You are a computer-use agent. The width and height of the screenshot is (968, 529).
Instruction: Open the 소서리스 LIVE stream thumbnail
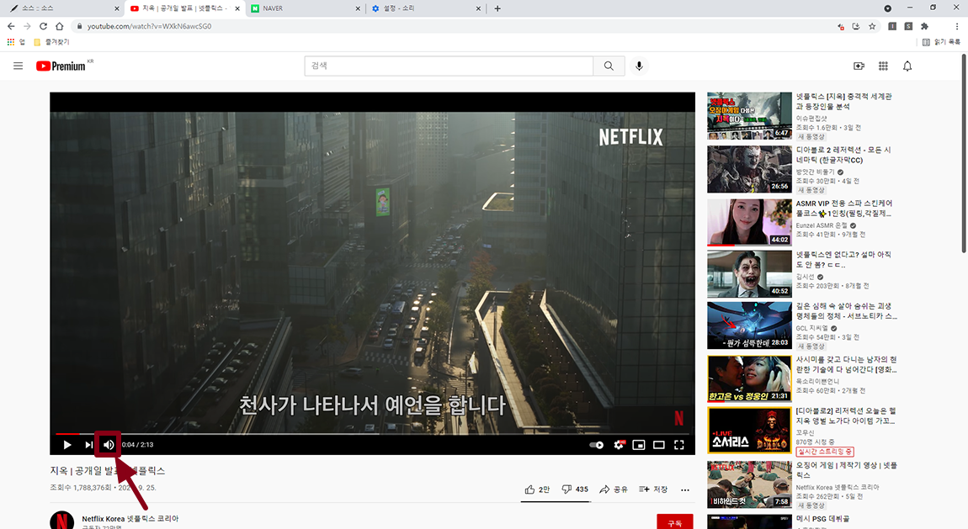(749, 431)
